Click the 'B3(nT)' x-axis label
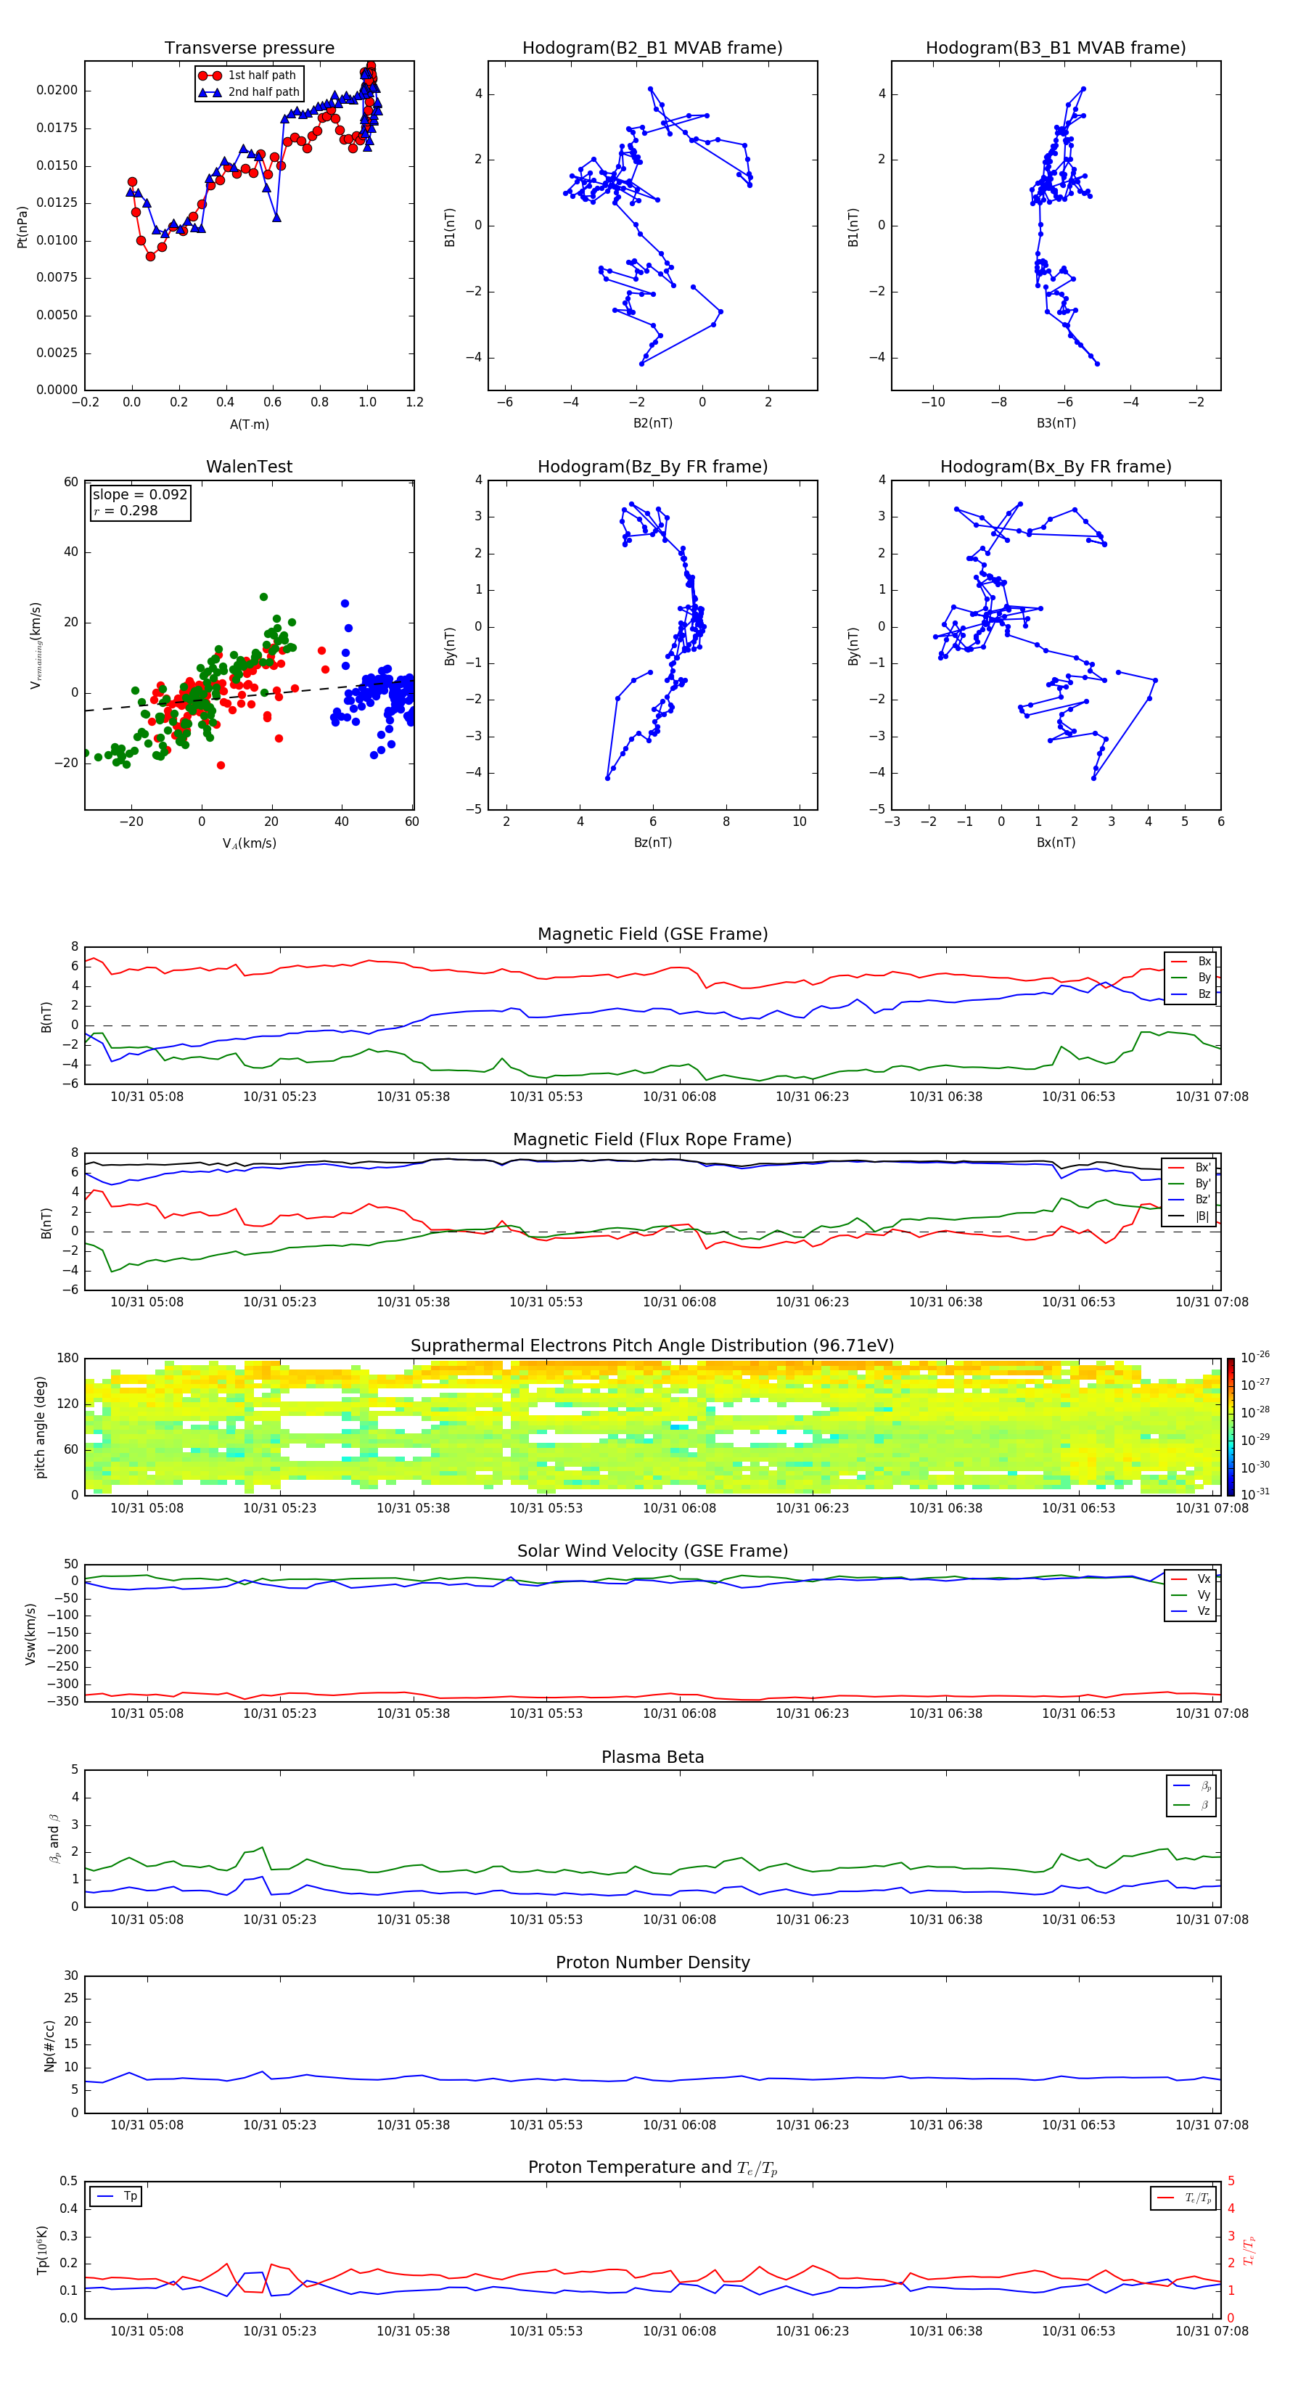This screenshot has height=2395, width=1306. 1056,423
